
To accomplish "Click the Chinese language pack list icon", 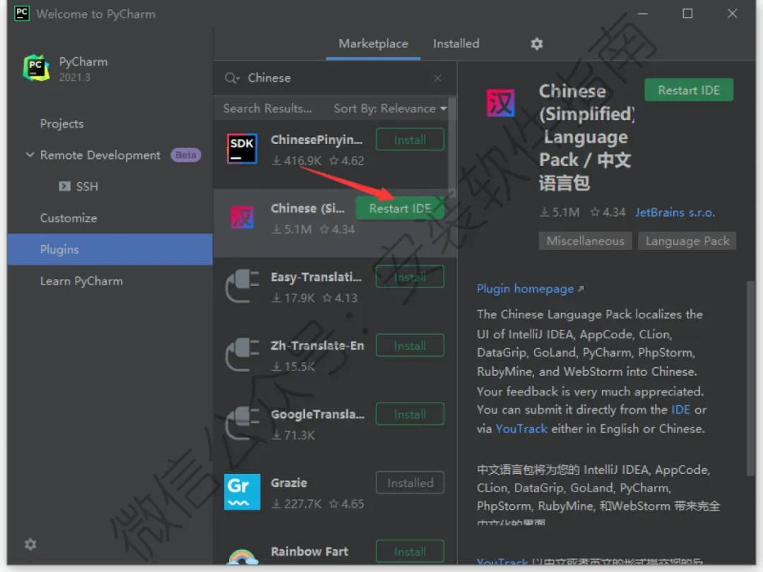I will 242,217.
